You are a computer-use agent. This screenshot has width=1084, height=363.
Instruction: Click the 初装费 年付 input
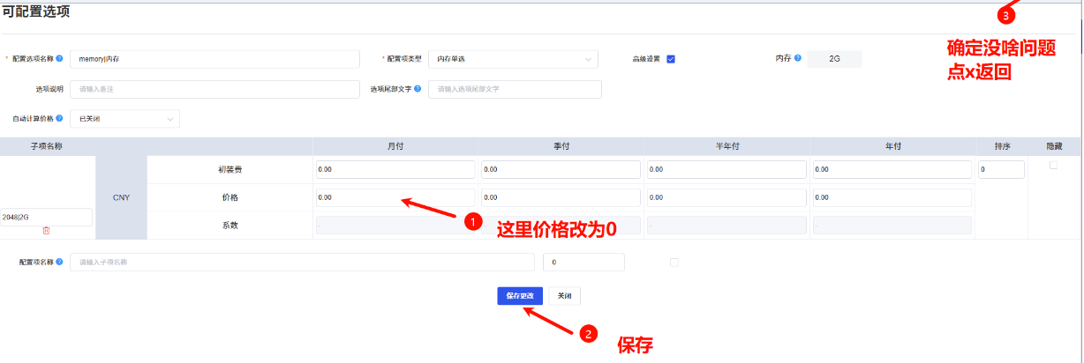pyautogui.click(x=892, y=169)
